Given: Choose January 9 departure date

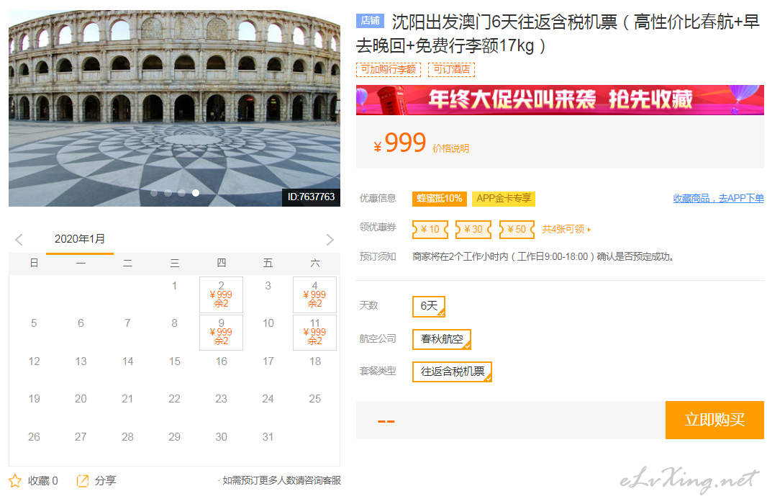Looking at the screenshot, I should (x=221, y=332).
